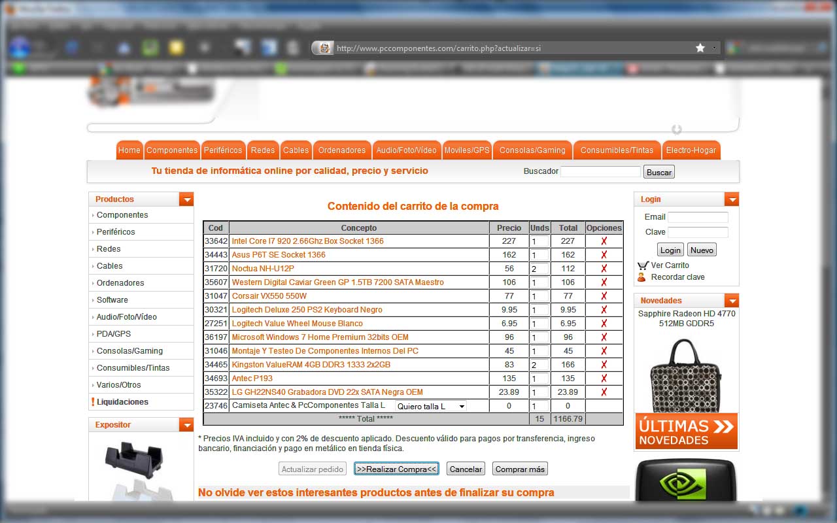The height and width of the screenshot is (523, 837).
Task: Remove Antec P193 using its red X
Action: coord(604,379)
